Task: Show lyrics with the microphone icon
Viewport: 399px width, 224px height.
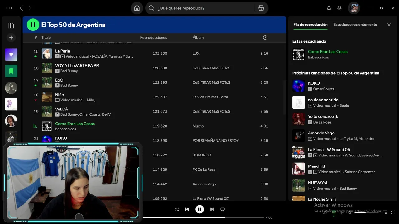Action: point(325,212)
